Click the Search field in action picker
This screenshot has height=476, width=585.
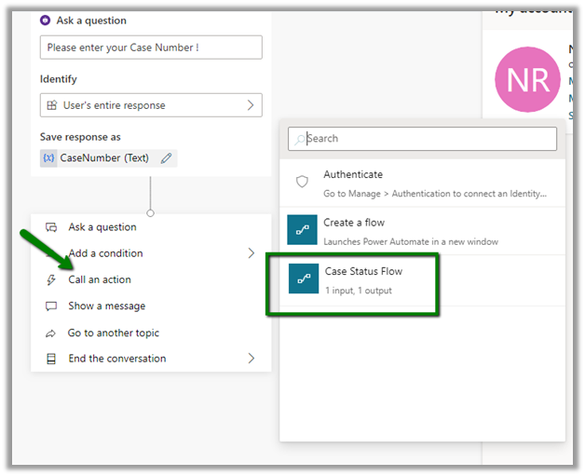422,139
